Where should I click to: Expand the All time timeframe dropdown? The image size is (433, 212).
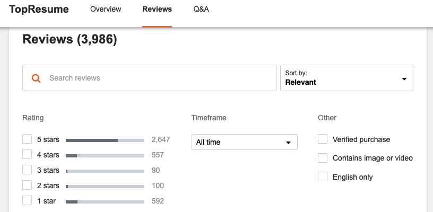click(245, 142)
